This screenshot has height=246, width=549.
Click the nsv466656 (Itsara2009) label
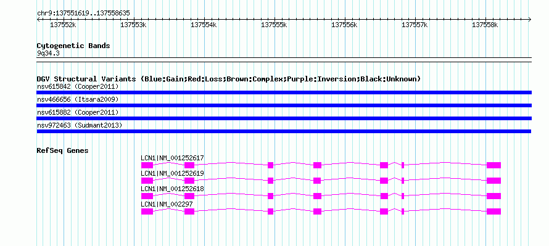78,99
